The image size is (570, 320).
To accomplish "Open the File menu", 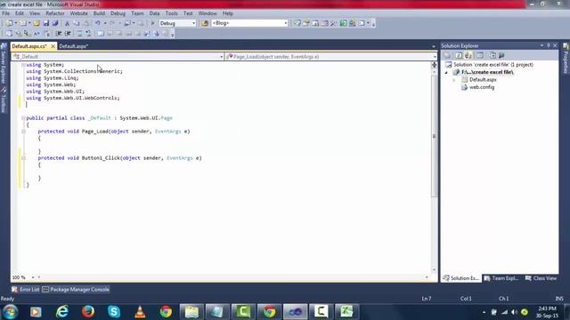I will [x=6, y=13].
